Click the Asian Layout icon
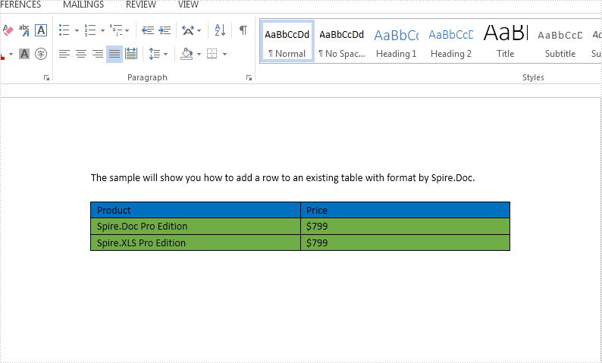 pyautogui.click(x=188, y=30)
